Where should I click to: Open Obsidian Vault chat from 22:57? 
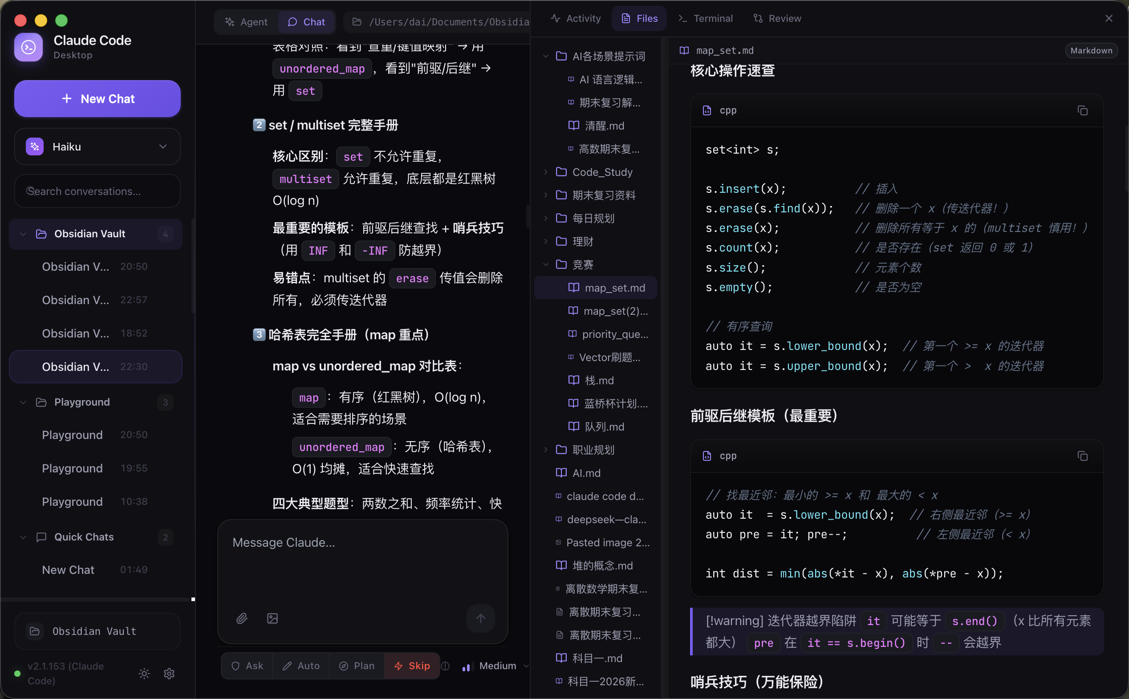pos(96,300)
